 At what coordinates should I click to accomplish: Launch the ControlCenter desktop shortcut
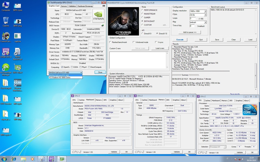pos(6,37)
